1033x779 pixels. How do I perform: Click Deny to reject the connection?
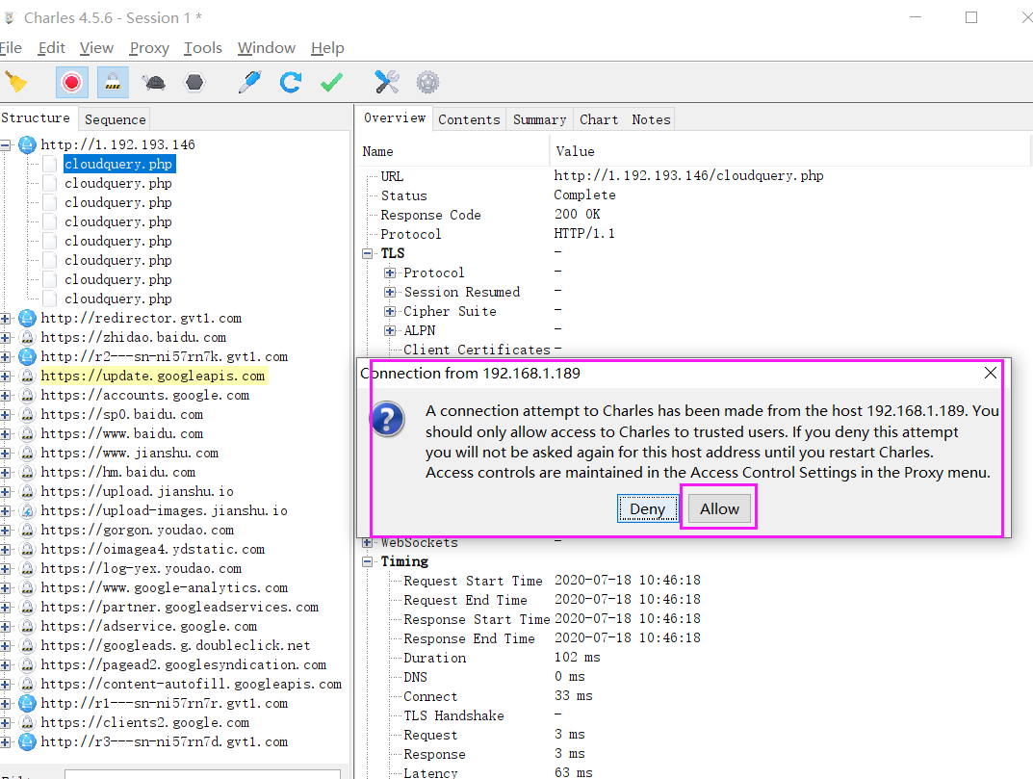tap(647, 508)
